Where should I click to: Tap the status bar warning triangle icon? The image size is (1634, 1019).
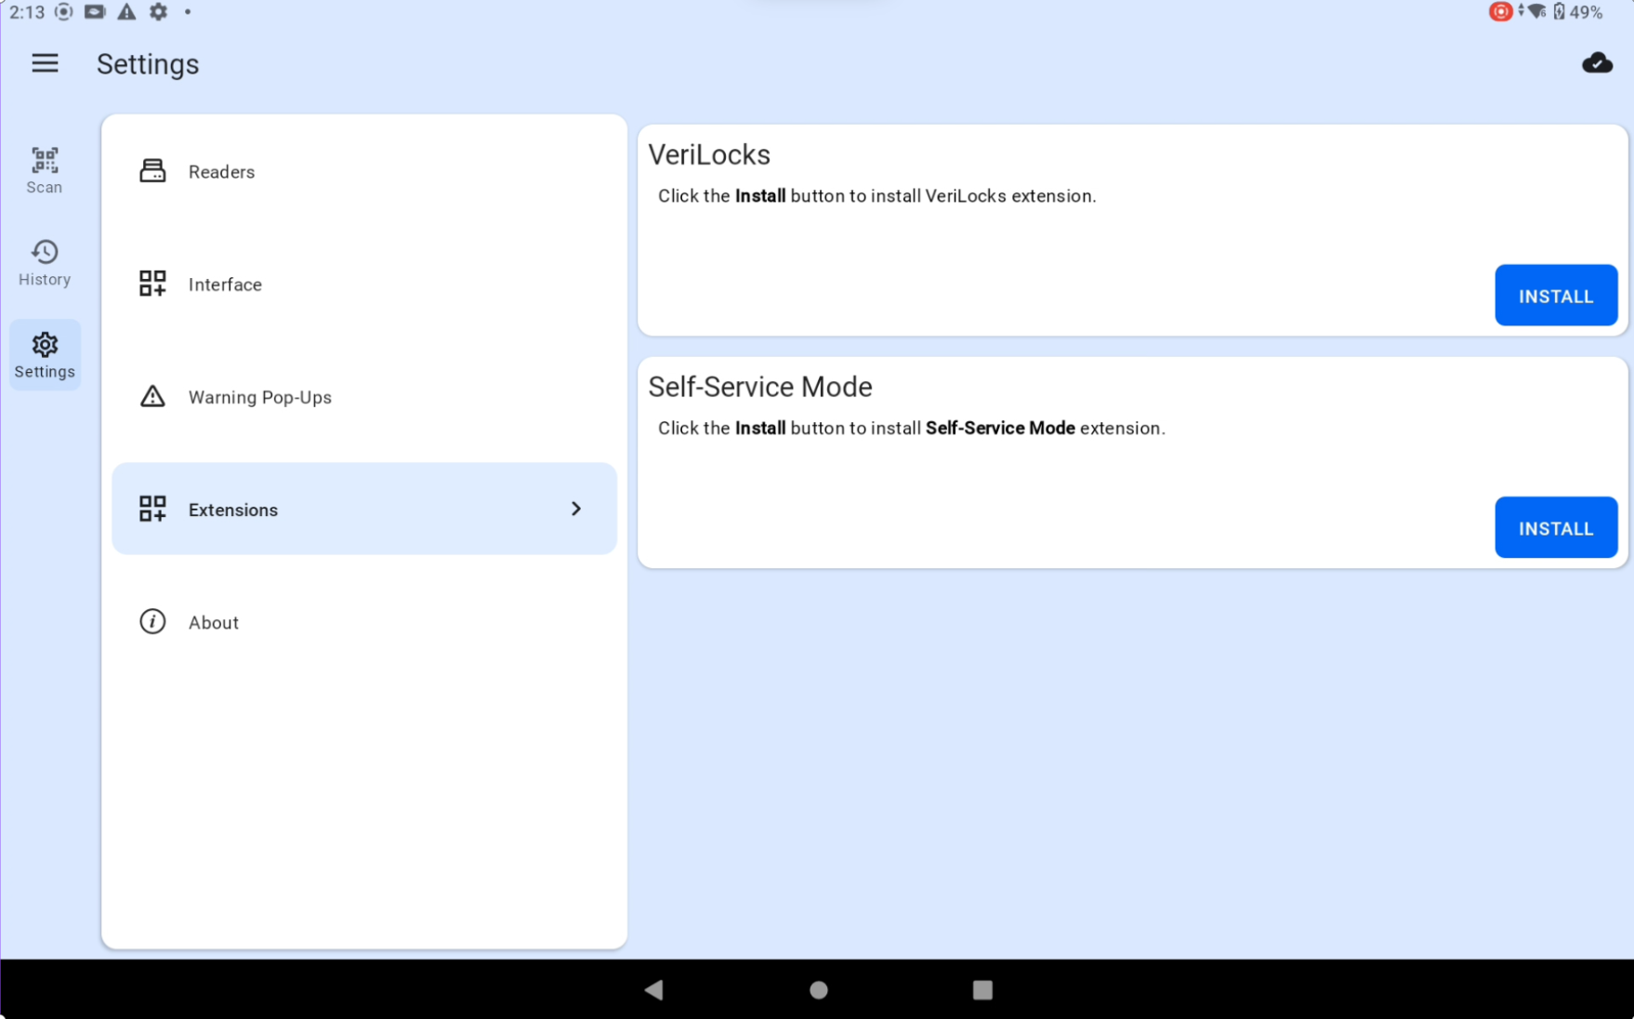point(126,12)
